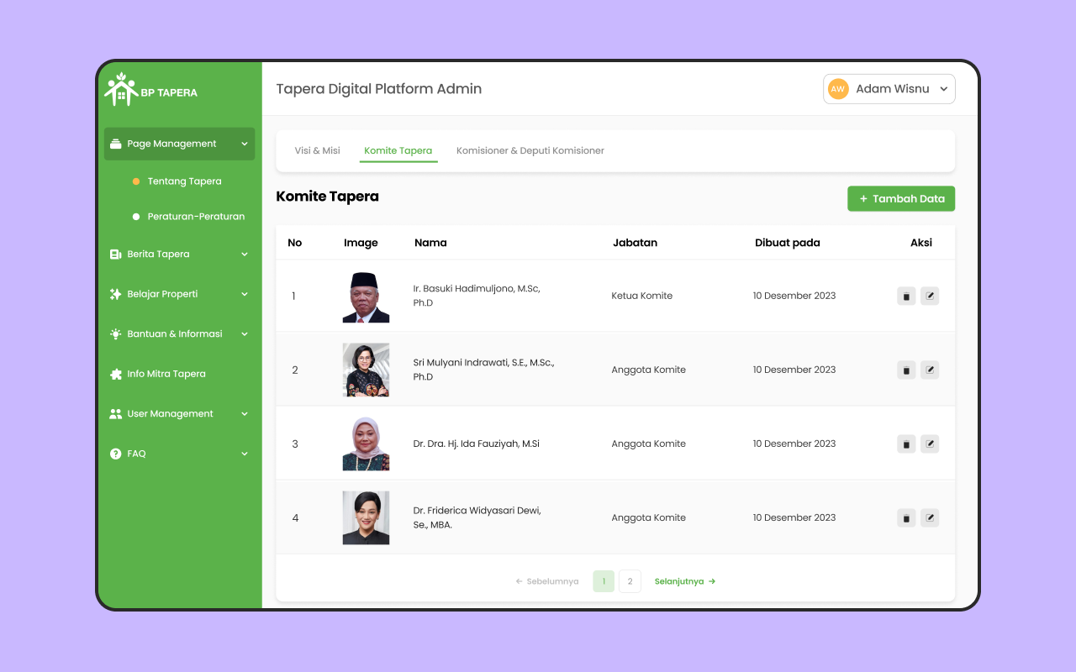
Task: Click the Nama column header
Action: [x=430, y=243]
